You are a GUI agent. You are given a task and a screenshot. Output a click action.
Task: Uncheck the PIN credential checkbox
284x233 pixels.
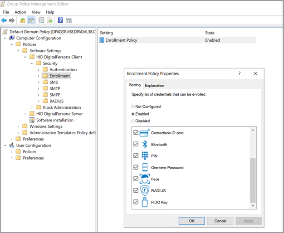(x=136, y=156)
